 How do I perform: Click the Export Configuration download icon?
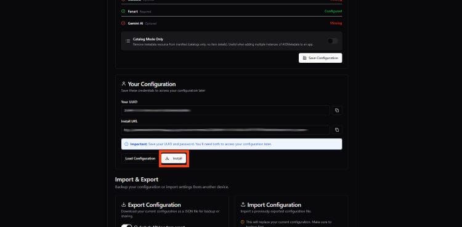point(124,204)
